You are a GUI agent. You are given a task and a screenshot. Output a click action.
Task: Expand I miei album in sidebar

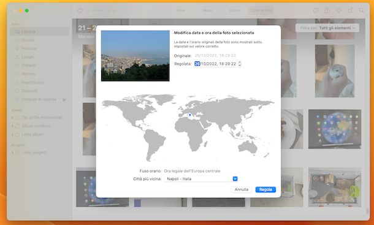coord(13,134)
